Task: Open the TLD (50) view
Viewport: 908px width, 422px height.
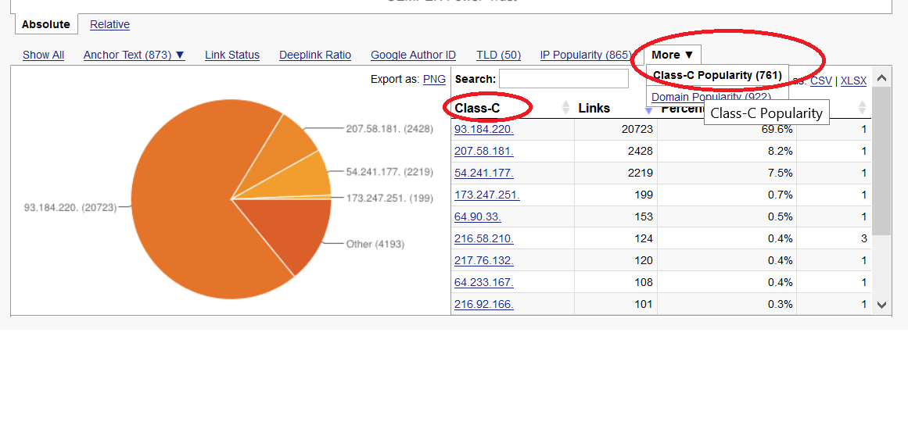Action: point(499,55)
